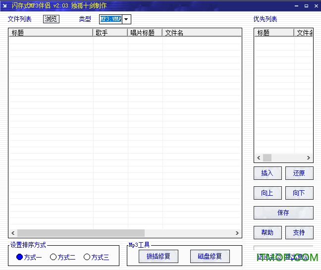
Task: Sort file list by 唱片标题 column
Action: [x=145, y=33]
